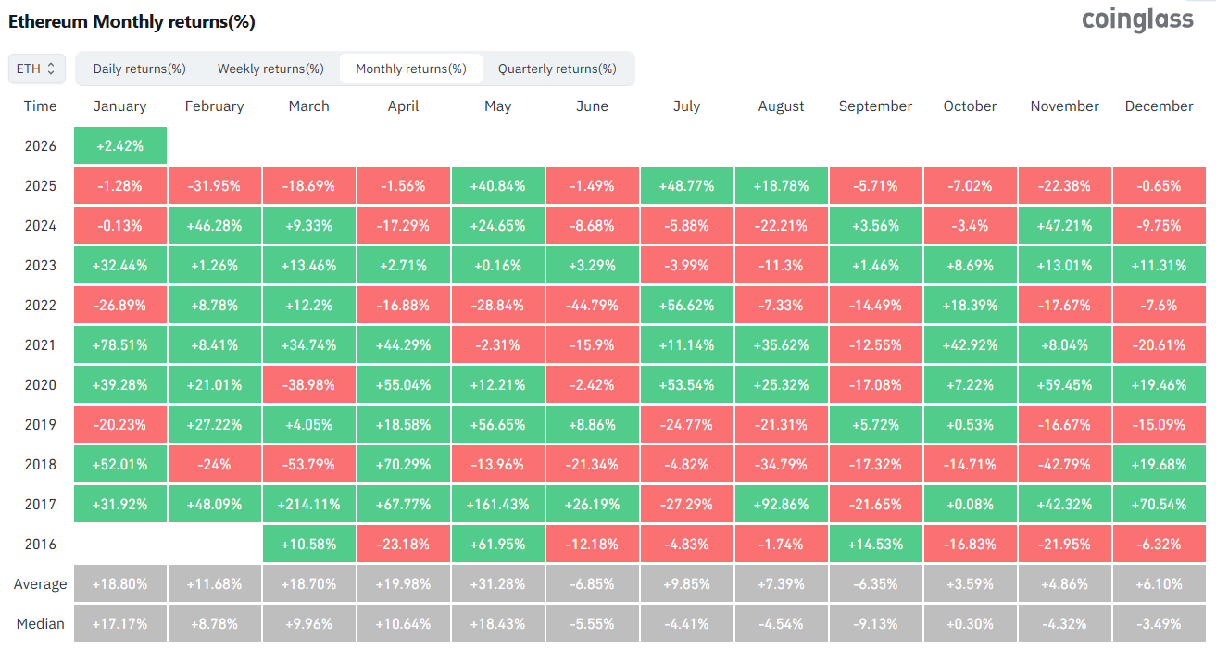
Task: Click the March 2017 +214.11% cell
Action: [x=308, y=505]
